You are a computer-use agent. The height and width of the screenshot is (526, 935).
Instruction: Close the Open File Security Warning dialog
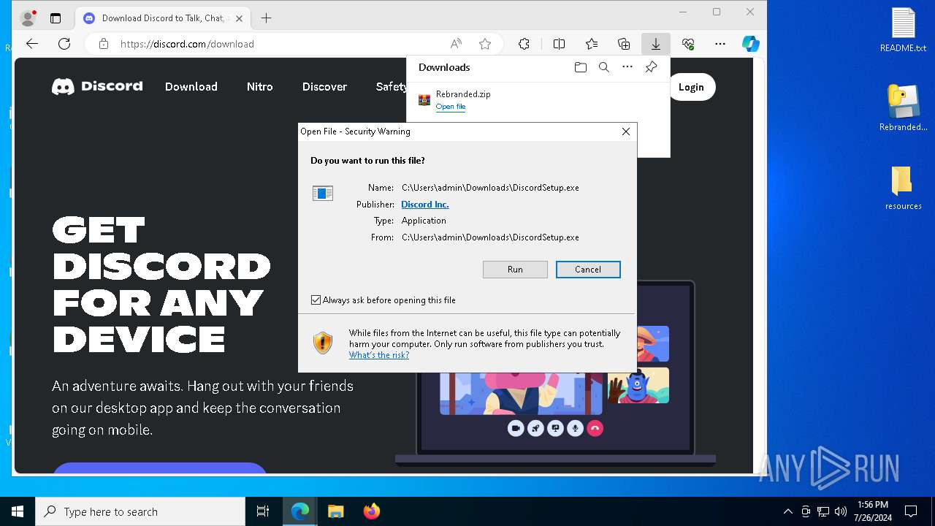coord(626,131)
